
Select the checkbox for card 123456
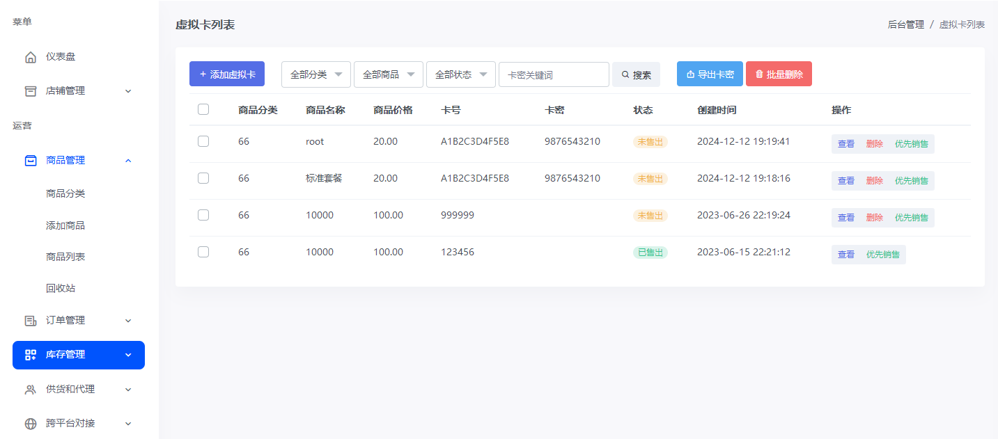click(203, 252)
